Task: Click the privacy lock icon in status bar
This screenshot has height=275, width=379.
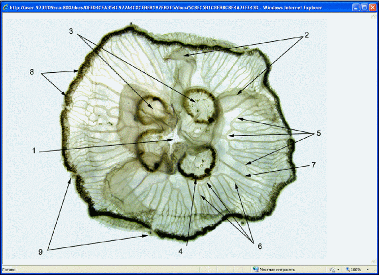Action: [333, 270]
